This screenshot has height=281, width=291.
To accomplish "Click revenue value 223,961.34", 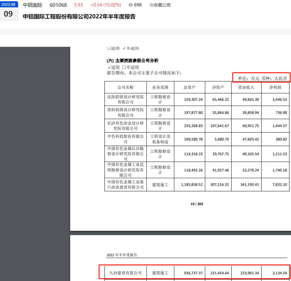I will [x=250, y=273].
